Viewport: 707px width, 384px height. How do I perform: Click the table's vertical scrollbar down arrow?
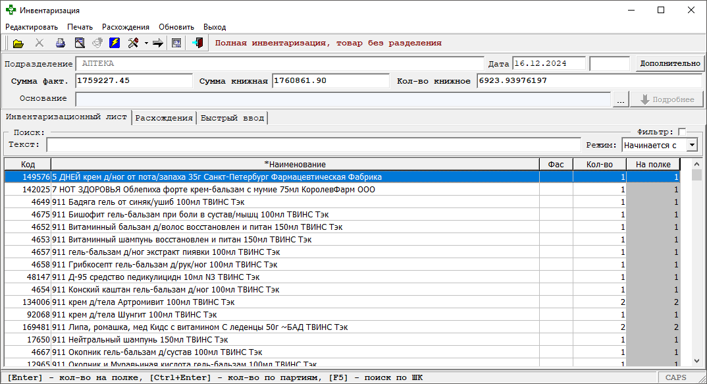[x=696, y=360]
